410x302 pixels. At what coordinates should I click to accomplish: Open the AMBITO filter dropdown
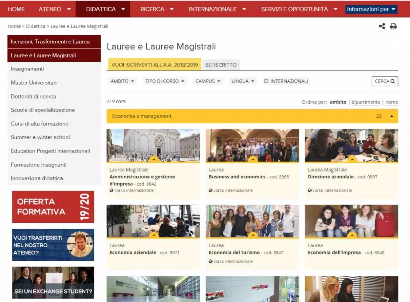coord(122,81)
